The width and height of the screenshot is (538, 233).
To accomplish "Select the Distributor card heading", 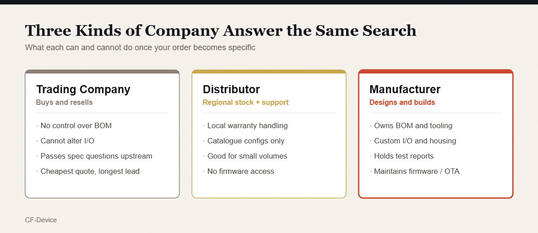I will coord(231,89).
